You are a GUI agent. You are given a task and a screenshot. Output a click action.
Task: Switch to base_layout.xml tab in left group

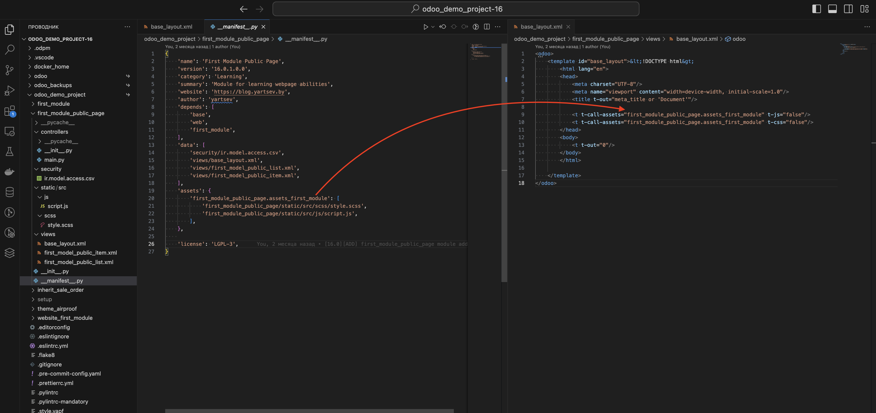171,27
